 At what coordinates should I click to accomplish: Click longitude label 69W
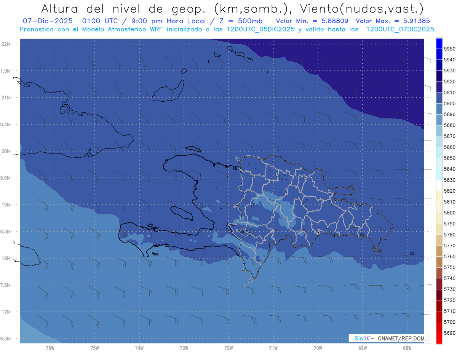coord(363,348)
